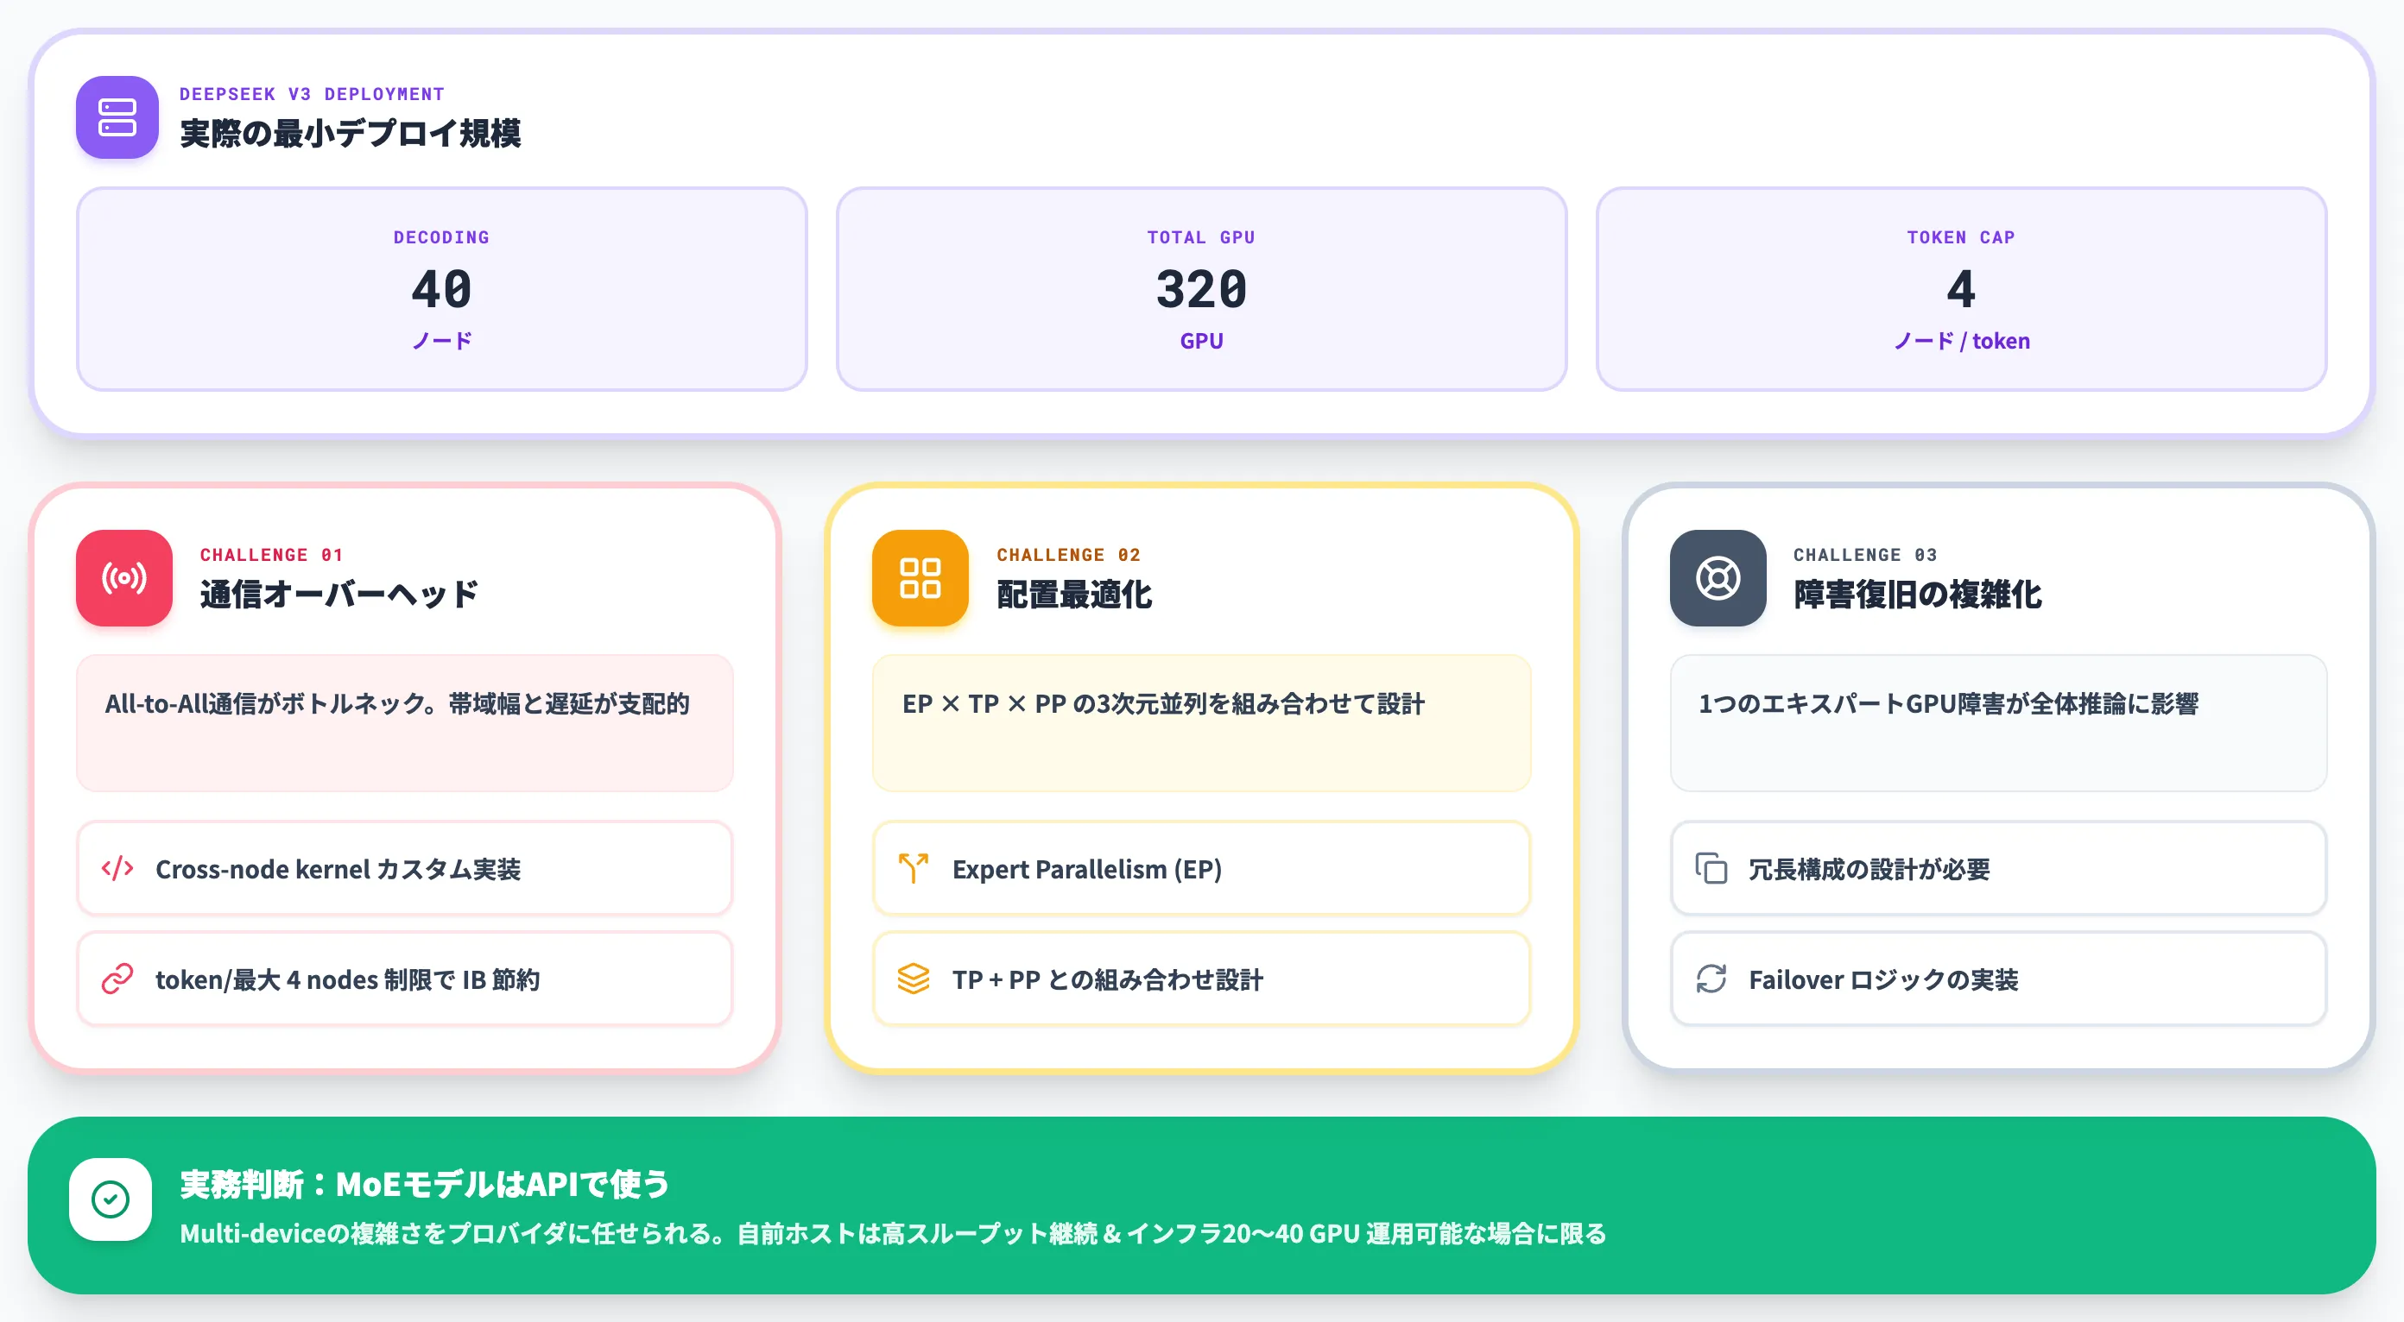Viewport: 2404px width, 1322px height.
Task: Click the Expert Parallelism (EP) row
Action: (1202, 869)
